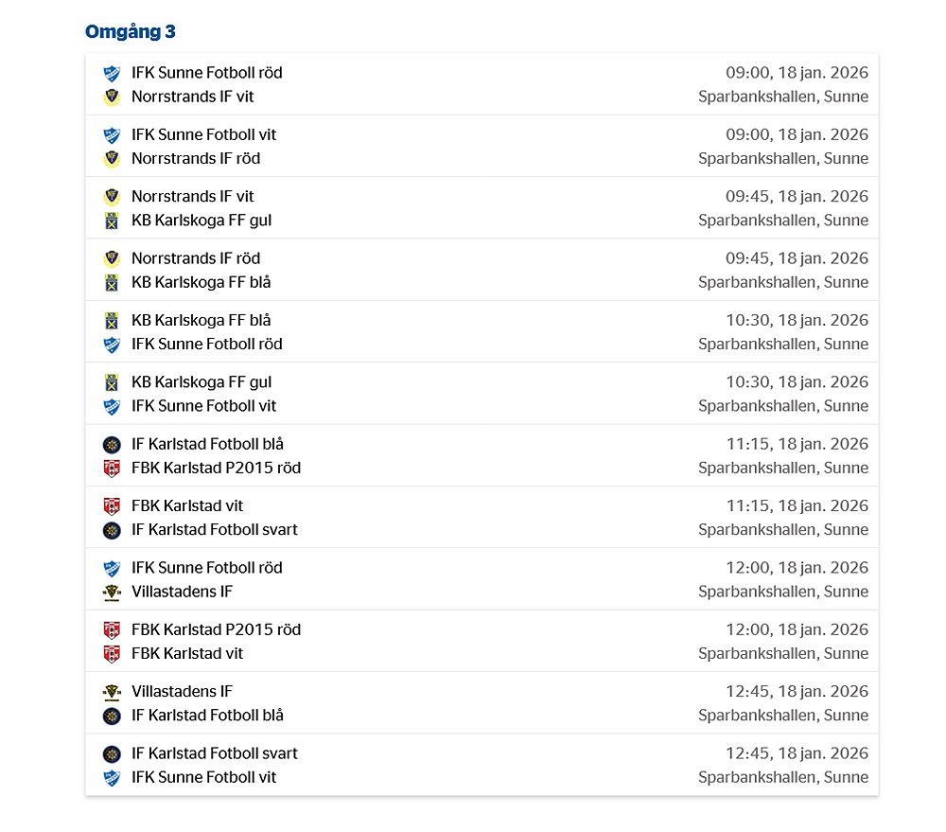Open IF Karlstad Fotboll svart in 11:15 match
946x832 pixels.
[214, 530]
